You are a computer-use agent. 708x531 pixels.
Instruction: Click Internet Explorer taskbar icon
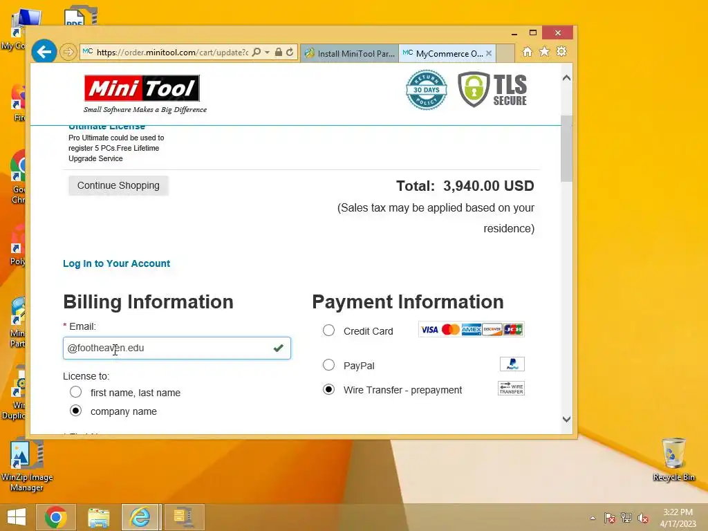pyautogui.click(x=140, y=517)
